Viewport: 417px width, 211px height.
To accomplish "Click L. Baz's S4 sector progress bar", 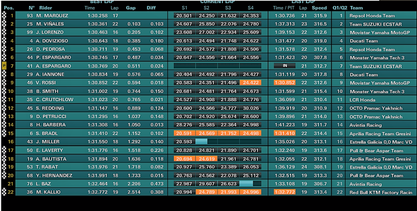I will 246,184.
